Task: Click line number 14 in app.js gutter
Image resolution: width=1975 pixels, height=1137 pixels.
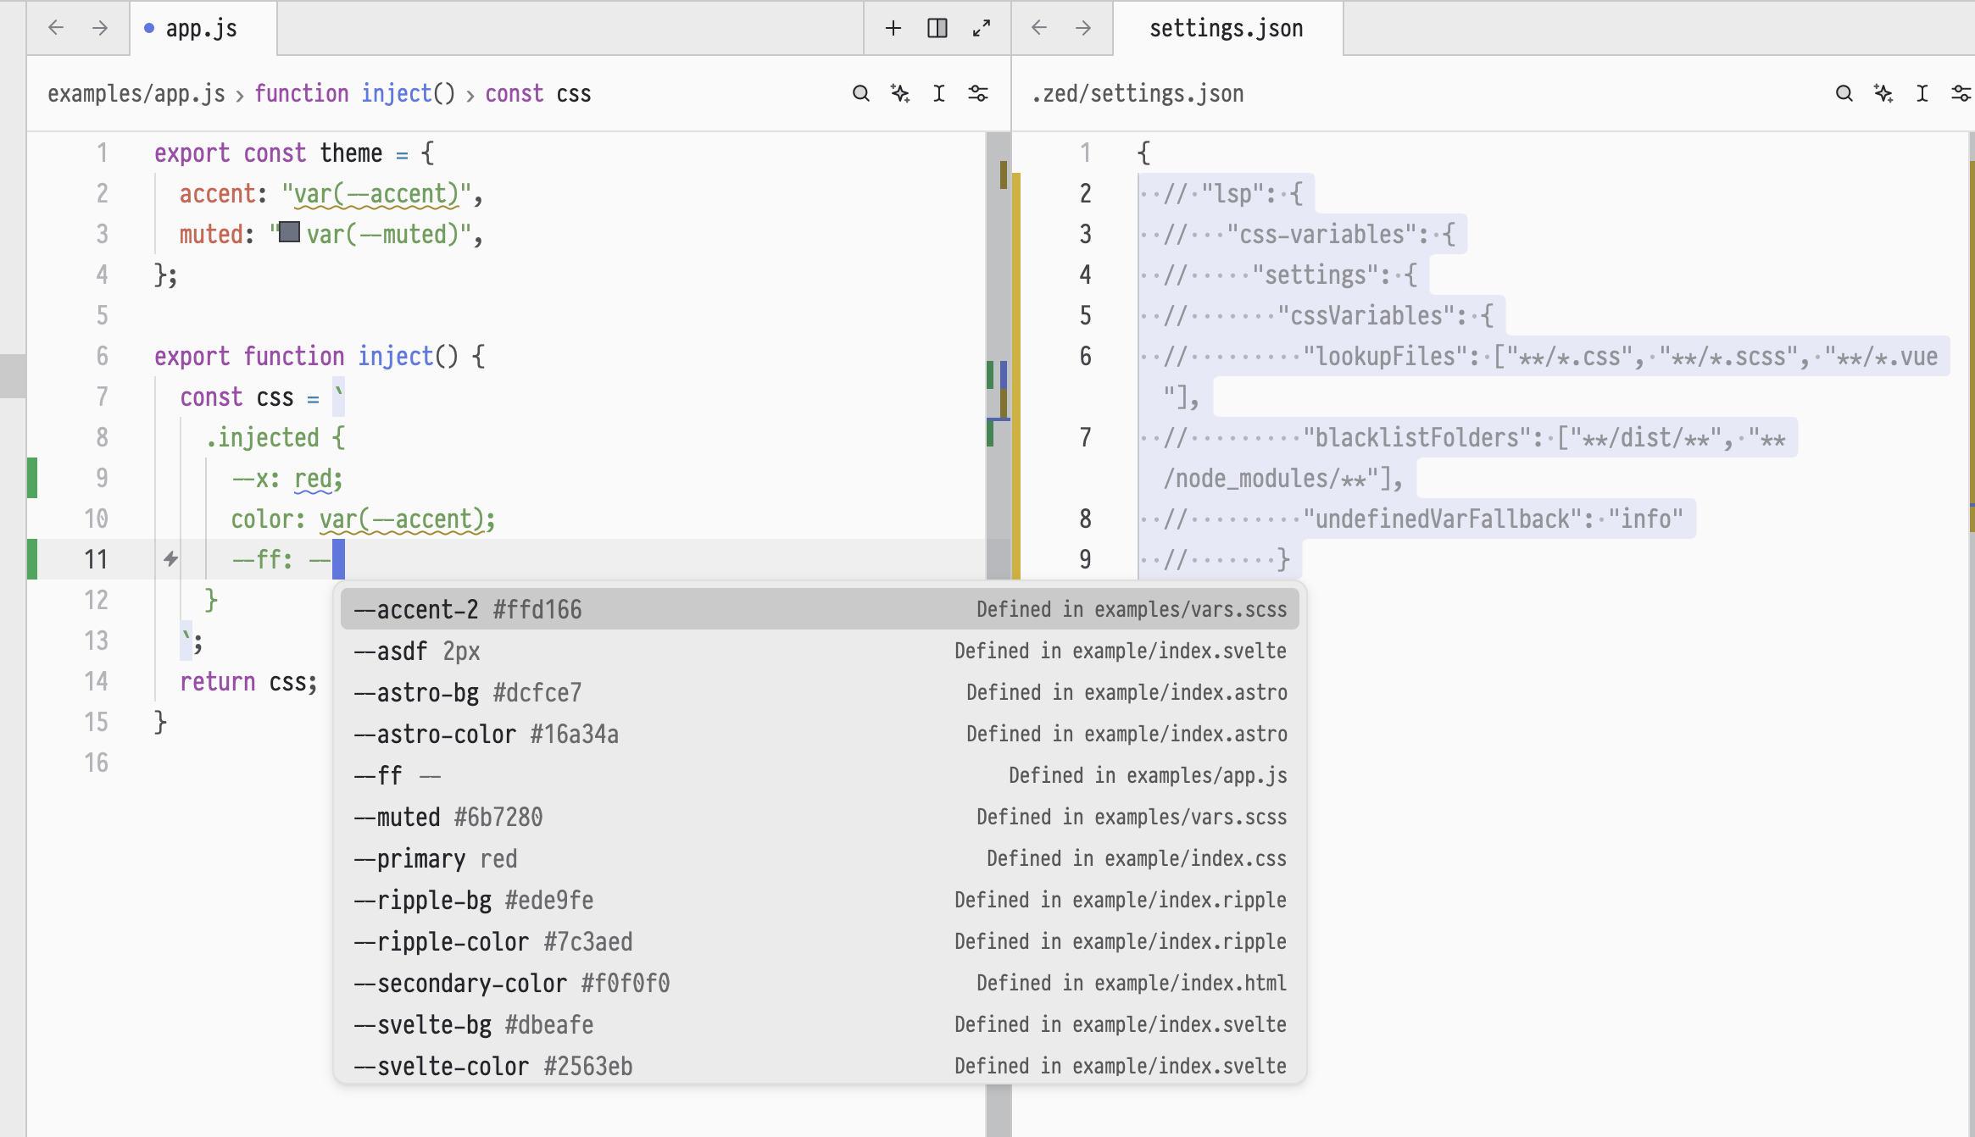Action: pyautogui.click(x=97, y=681)
